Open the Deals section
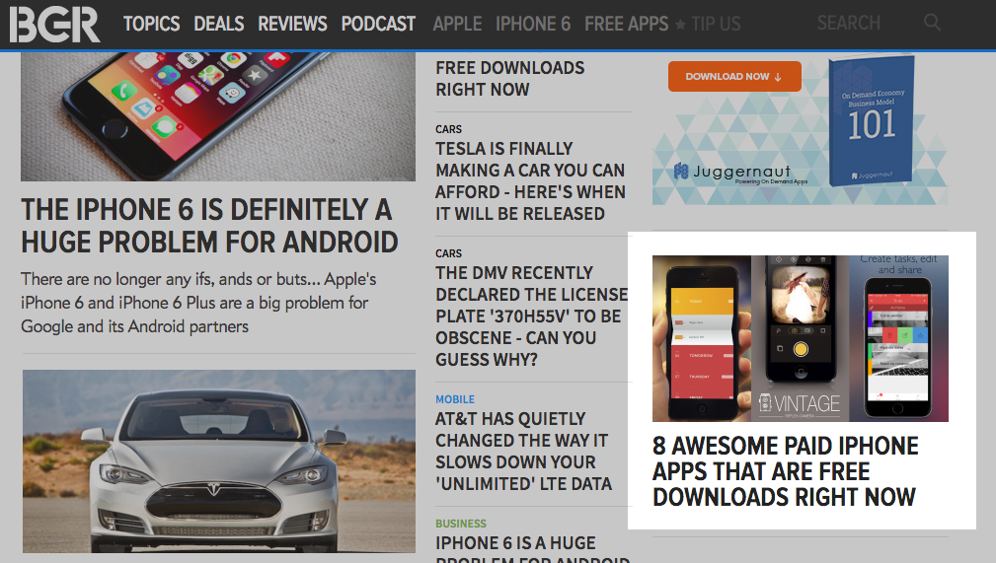Image resolution: width=996 pixels, height=563 pixels. coord(218,24)
